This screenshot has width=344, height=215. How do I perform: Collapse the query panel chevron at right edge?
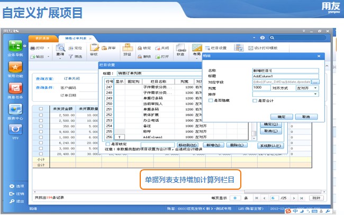(x=327, y=66)
